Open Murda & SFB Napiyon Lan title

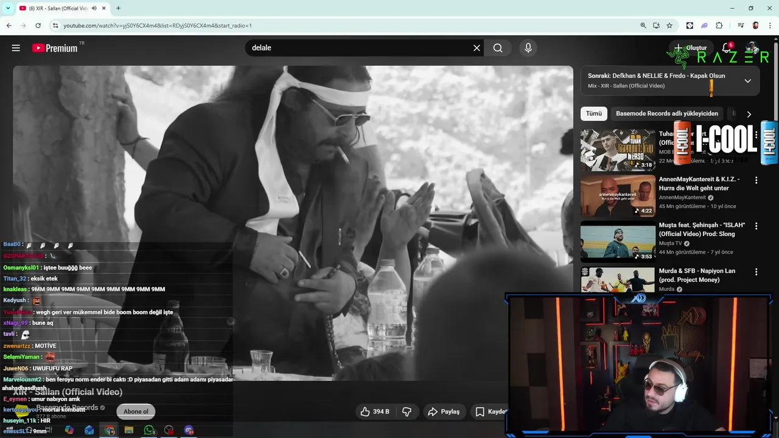(x=697, y=275)
